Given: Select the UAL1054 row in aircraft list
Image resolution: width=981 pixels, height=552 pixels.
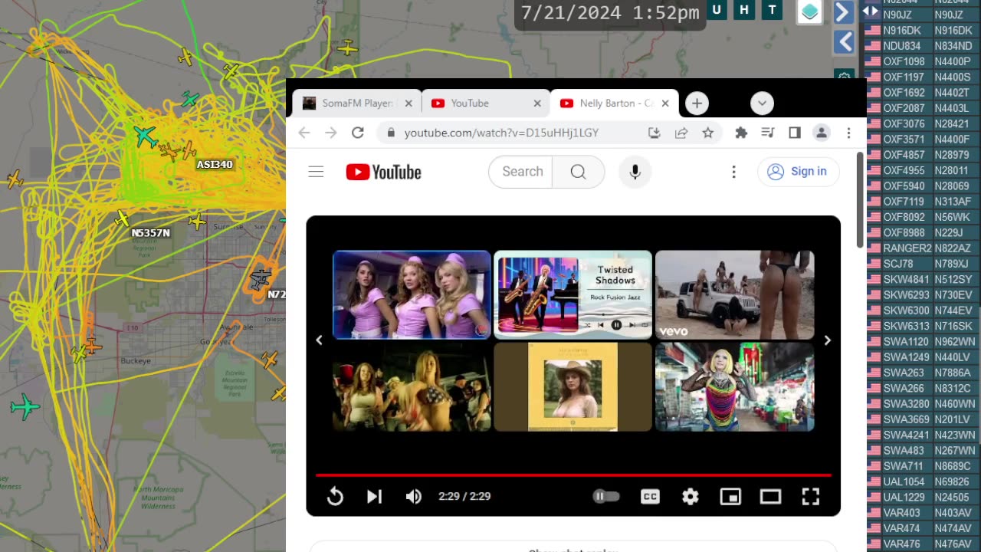Looking at the screenshot, I should coord(922,482).
